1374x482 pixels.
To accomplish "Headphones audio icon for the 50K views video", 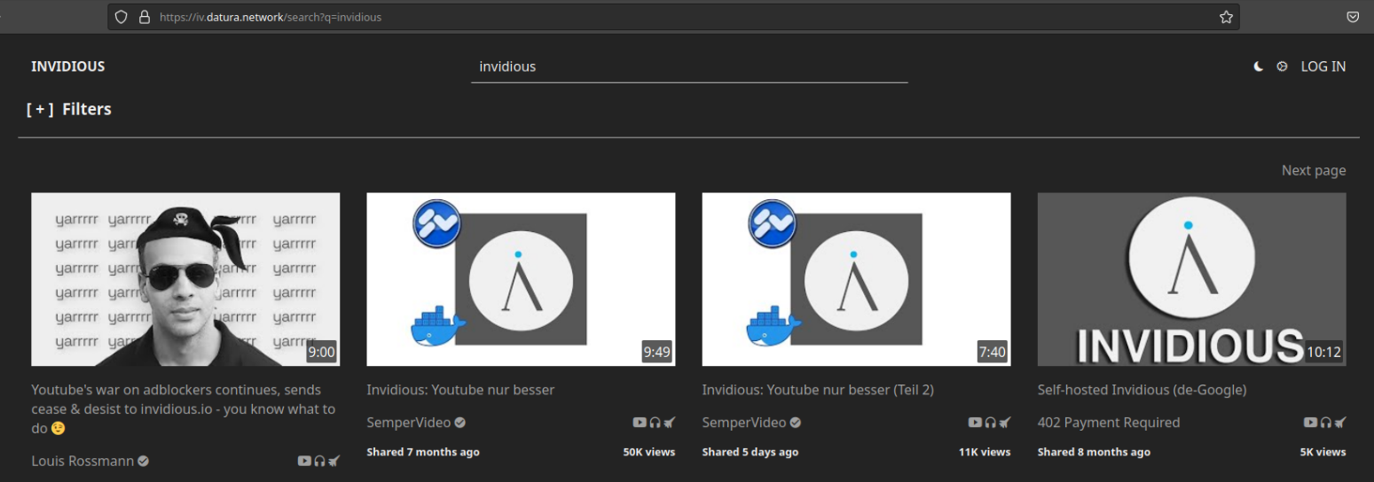I will [x=655, y=423].
